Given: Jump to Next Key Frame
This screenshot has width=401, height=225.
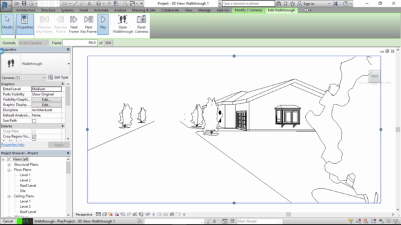Looking at the screenshot, I should pos(88,24).
